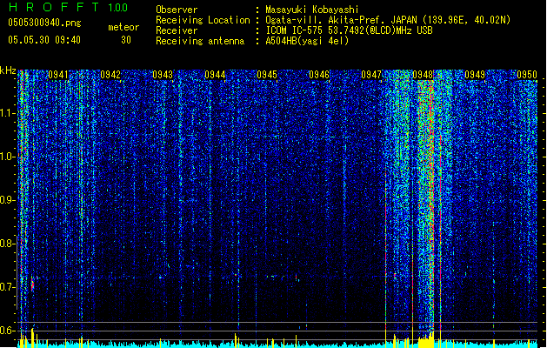Click the 0947 time marker
The height and width of the screenshot is (348, 547).
(371, 75)
